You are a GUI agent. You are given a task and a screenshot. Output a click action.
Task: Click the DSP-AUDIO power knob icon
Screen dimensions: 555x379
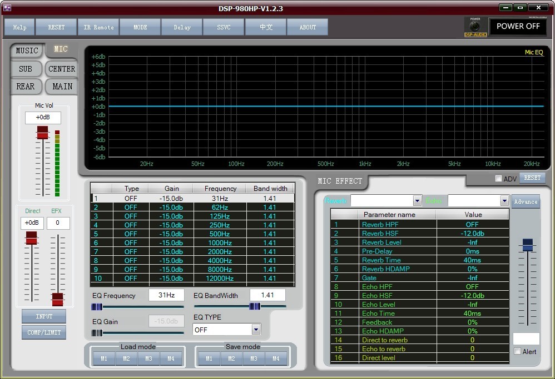(x=475, y=27)
